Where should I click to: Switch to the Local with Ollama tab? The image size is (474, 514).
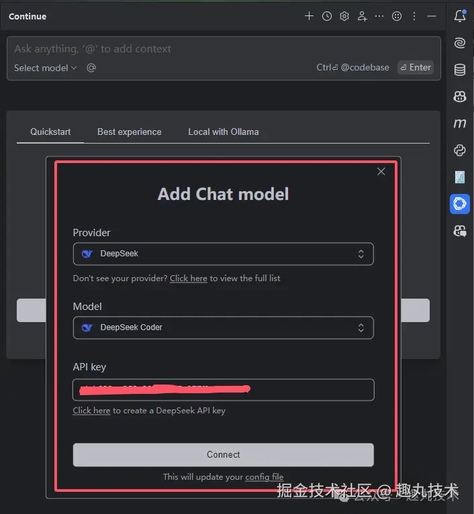224,132
